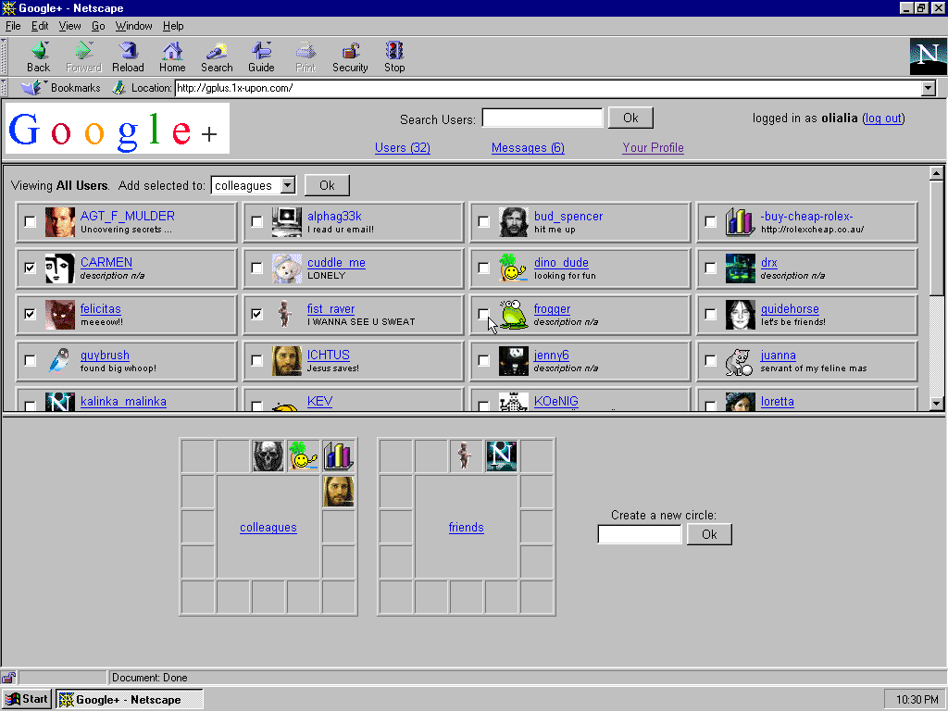Click Ok button beside Search Users
This screenshot has width=948, height=711.
[630, 118]
